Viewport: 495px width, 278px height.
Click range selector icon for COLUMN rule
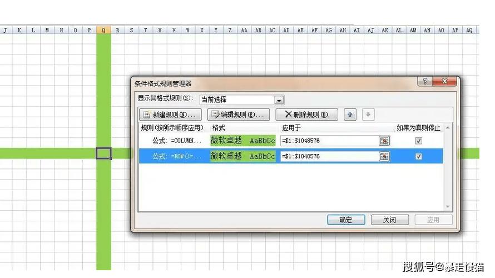[384, 141]
